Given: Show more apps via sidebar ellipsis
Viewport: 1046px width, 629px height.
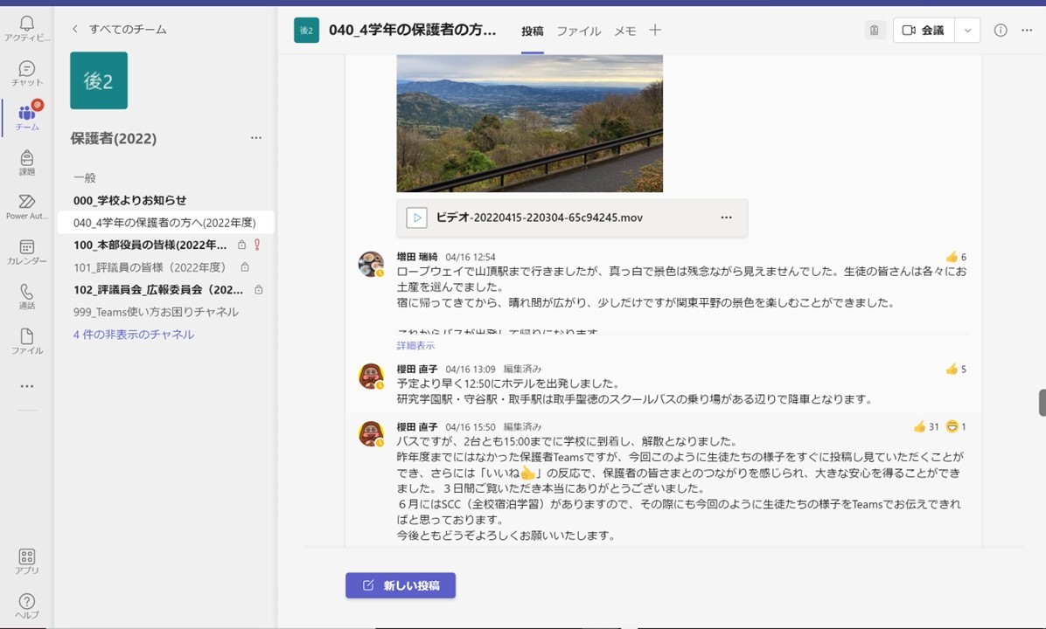Looking at the screenshot, I should [27, 386].
